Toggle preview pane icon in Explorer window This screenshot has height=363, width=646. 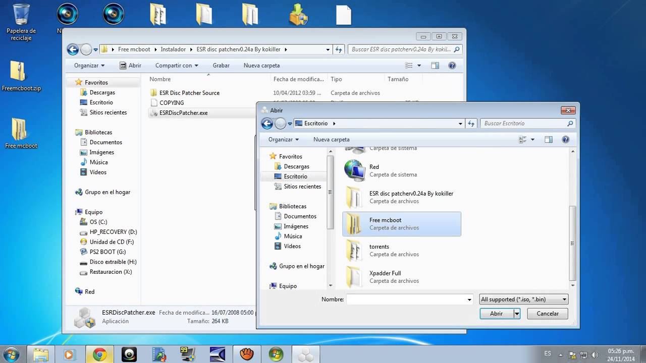(x=435, y=66)
